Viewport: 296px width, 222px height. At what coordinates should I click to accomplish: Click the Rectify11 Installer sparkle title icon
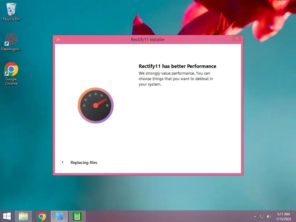(58, 39)
